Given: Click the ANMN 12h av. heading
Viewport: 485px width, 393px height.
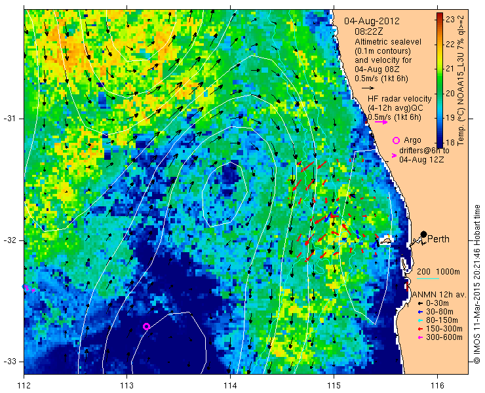Looking at the screenshot, I should (x=439, y=295).
